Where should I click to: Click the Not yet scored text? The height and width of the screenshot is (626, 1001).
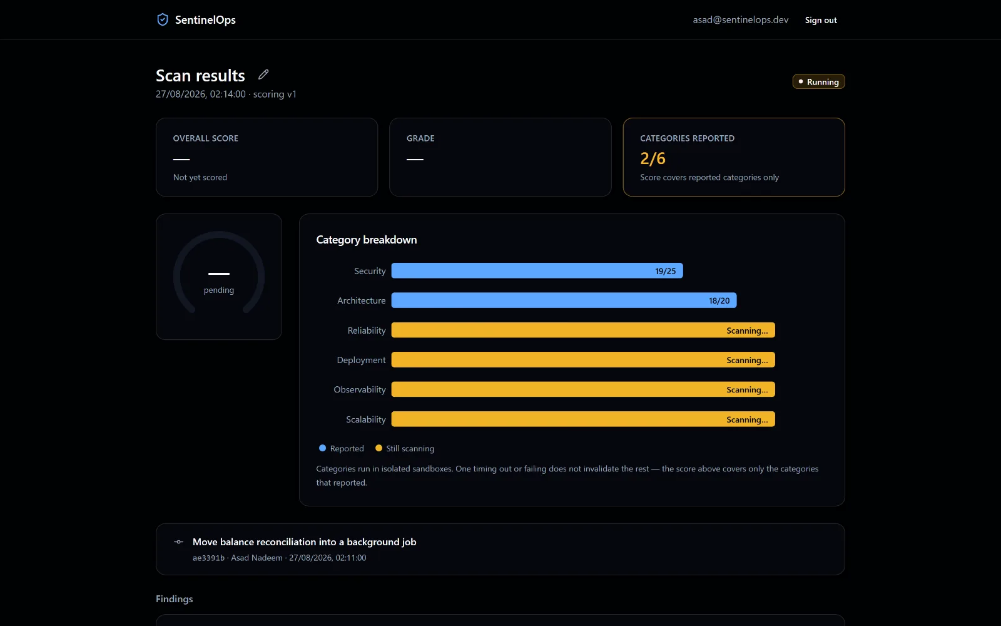200,177
